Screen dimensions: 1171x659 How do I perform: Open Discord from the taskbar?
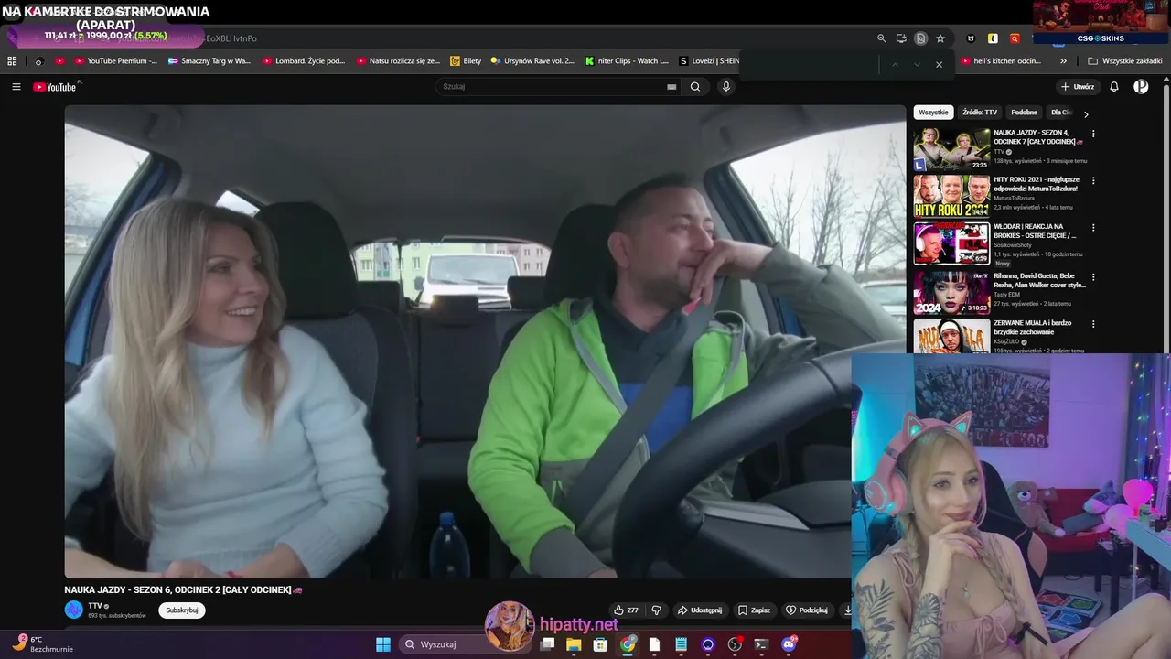pyautogui.click(x=789, y=644)
